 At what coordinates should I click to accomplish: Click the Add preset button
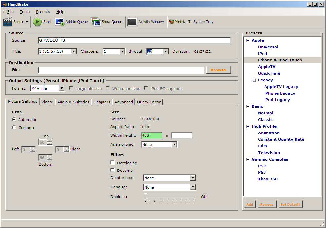pyautogui.click(x=250, y=204)
